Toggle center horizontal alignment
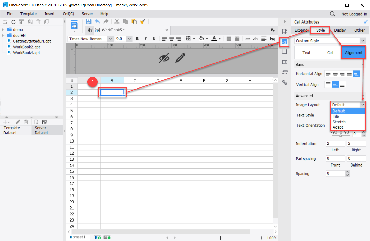 171,39
